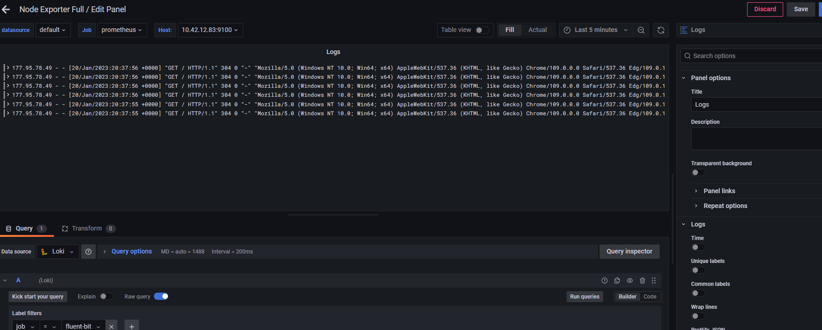822x330 pixels.
Task: Add a new label filter
Action: click(x=132, y=326)
